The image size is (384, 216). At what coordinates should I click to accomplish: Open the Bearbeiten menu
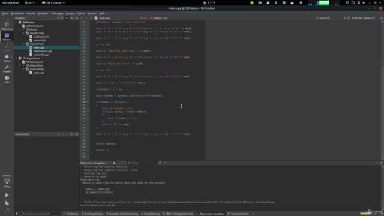coord(17,13)
